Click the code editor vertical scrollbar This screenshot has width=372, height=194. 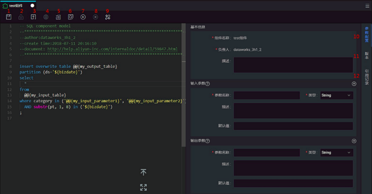pos(184,85)
